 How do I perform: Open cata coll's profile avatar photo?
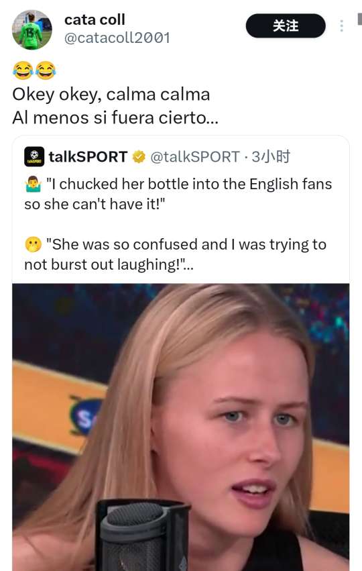[32, 30]
